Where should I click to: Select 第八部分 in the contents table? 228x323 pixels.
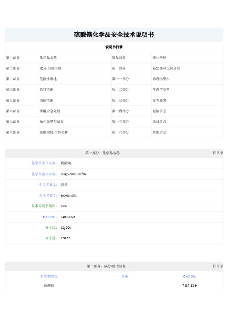click(13, 132)
